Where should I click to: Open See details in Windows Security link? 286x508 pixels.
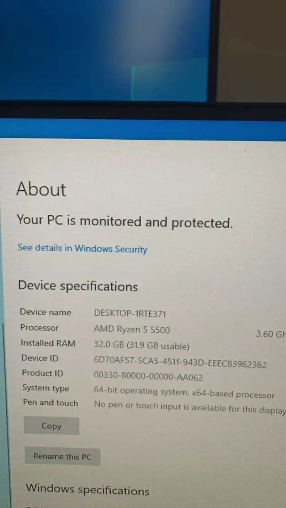(x=82, y=249)
